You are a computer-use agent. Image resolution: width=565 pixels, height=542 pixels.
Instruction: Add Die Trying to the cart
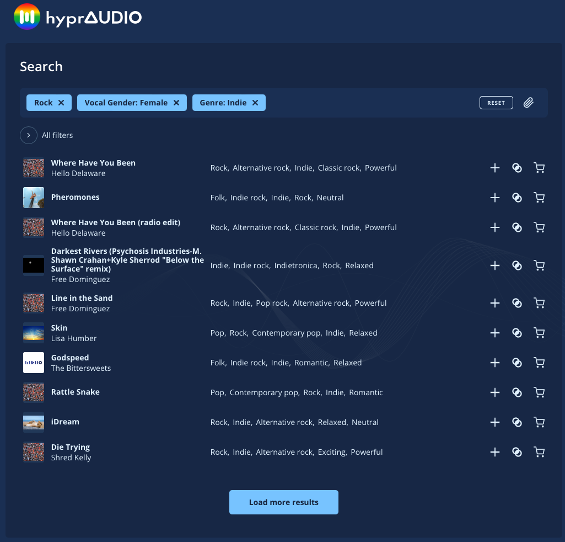[539, 452]
